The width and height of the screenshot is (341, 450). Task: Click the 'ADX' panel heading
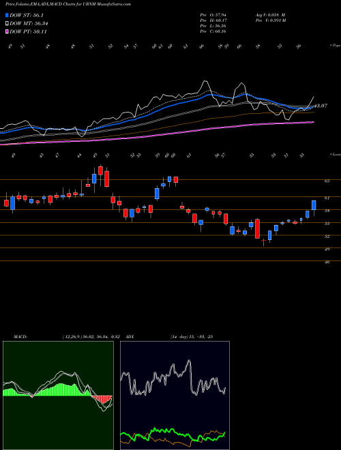130,337
